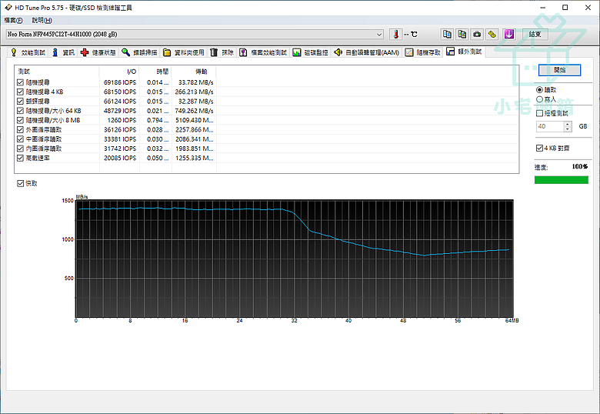Open the Erase tab with trash can icon
The image size is (600, 414).
[222, 52]
